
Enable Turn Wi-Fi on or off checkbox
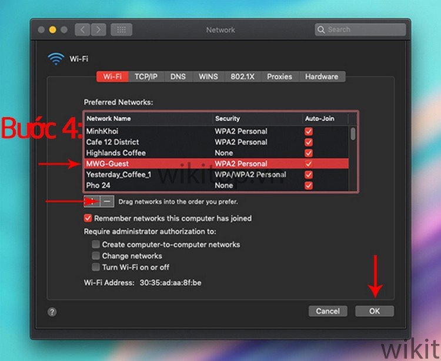pyautogui.click(x=95, y=267)
